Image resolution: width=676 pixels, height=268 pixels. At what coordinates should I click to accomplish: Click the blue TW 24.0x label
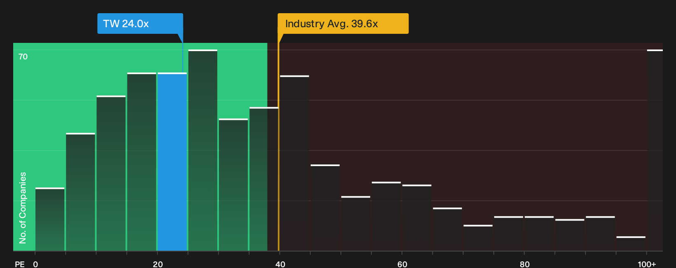tap(140, 24)
